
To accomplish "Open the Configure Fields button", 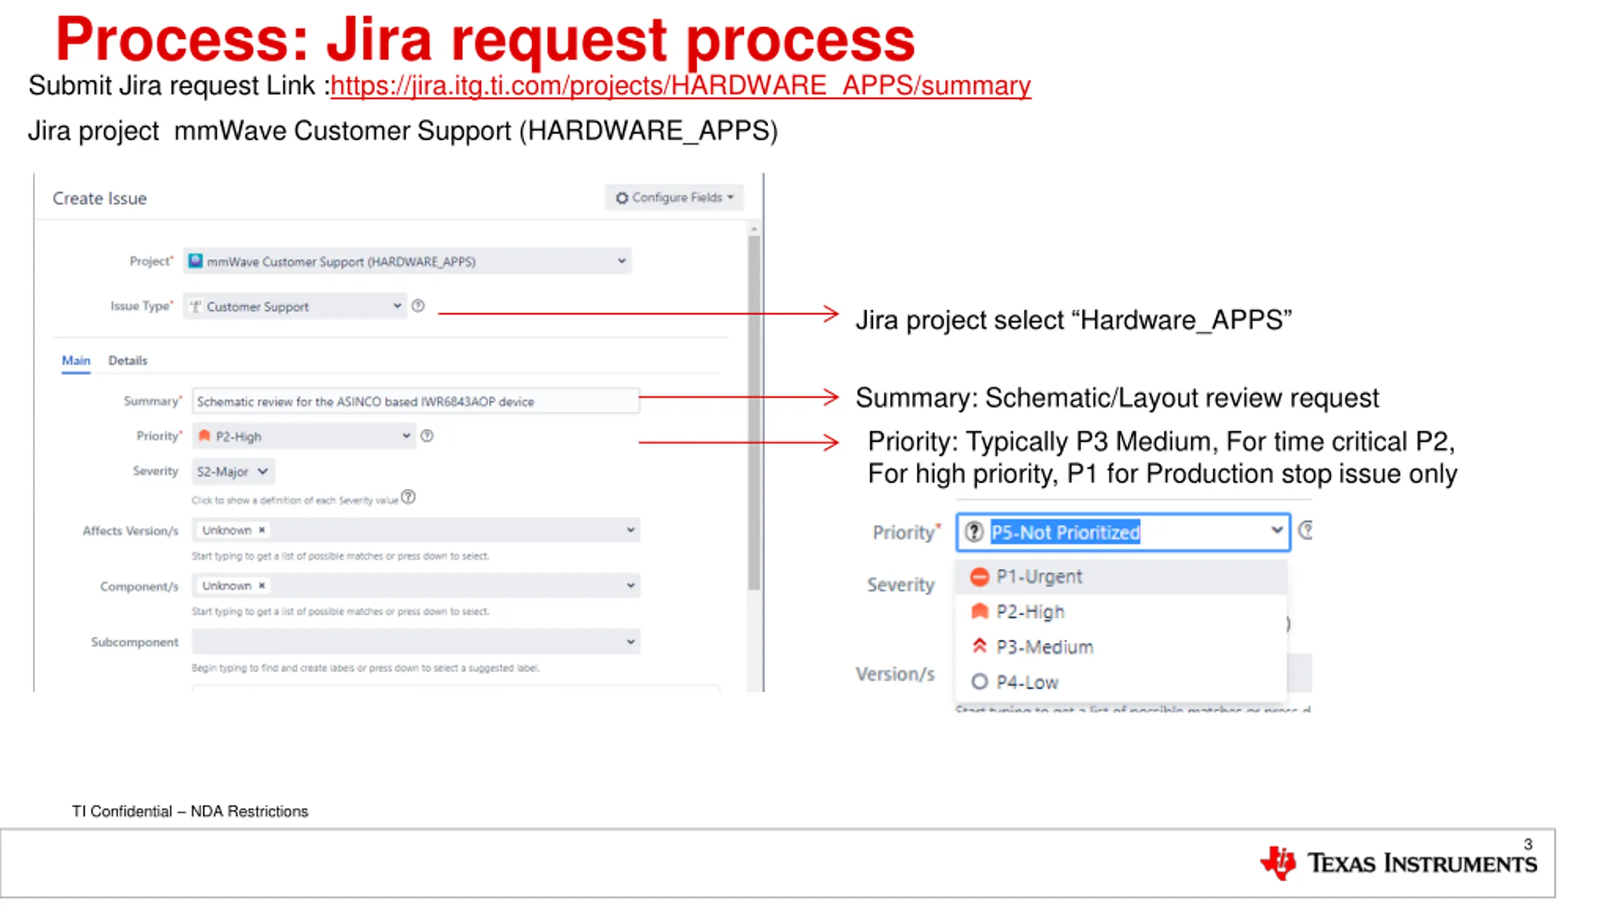I will 674,198.
